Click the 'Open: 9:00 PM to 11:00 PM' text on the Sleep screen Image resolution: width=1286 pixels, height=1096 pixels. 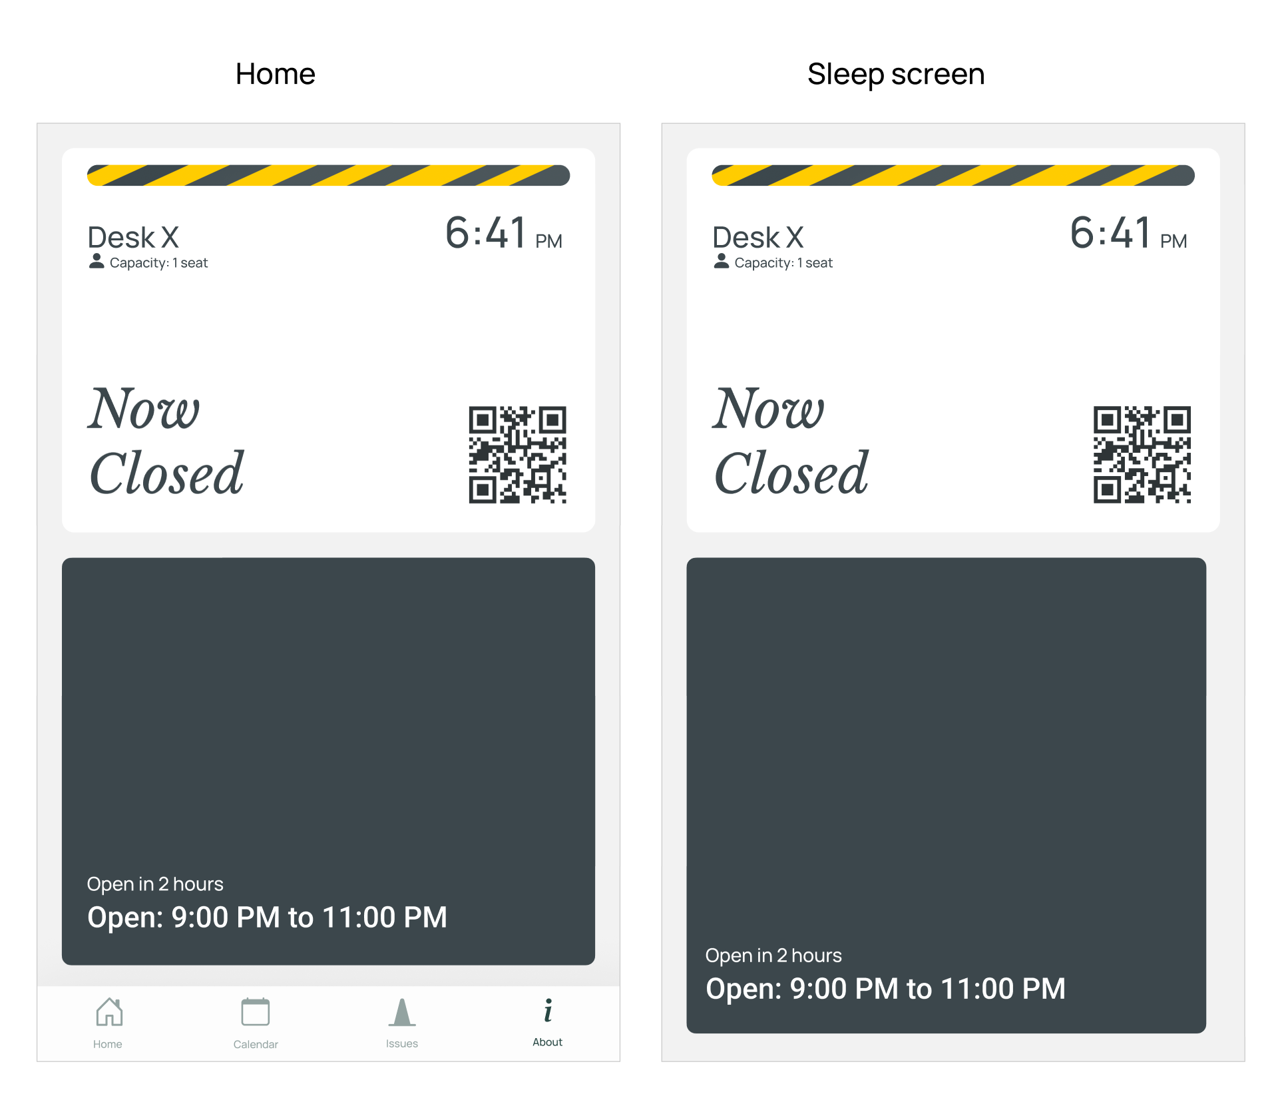(x=885, y=989)
